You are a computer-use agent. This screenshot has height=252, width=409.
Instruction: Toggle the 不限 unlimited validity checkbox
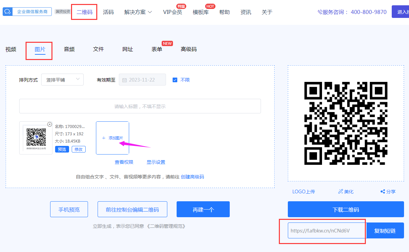pyautogui.click(x=175, y=80)
